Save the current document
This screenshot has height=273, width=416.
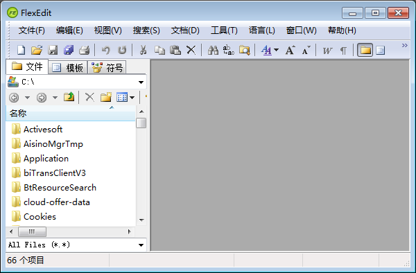click(x=53, y=50)
